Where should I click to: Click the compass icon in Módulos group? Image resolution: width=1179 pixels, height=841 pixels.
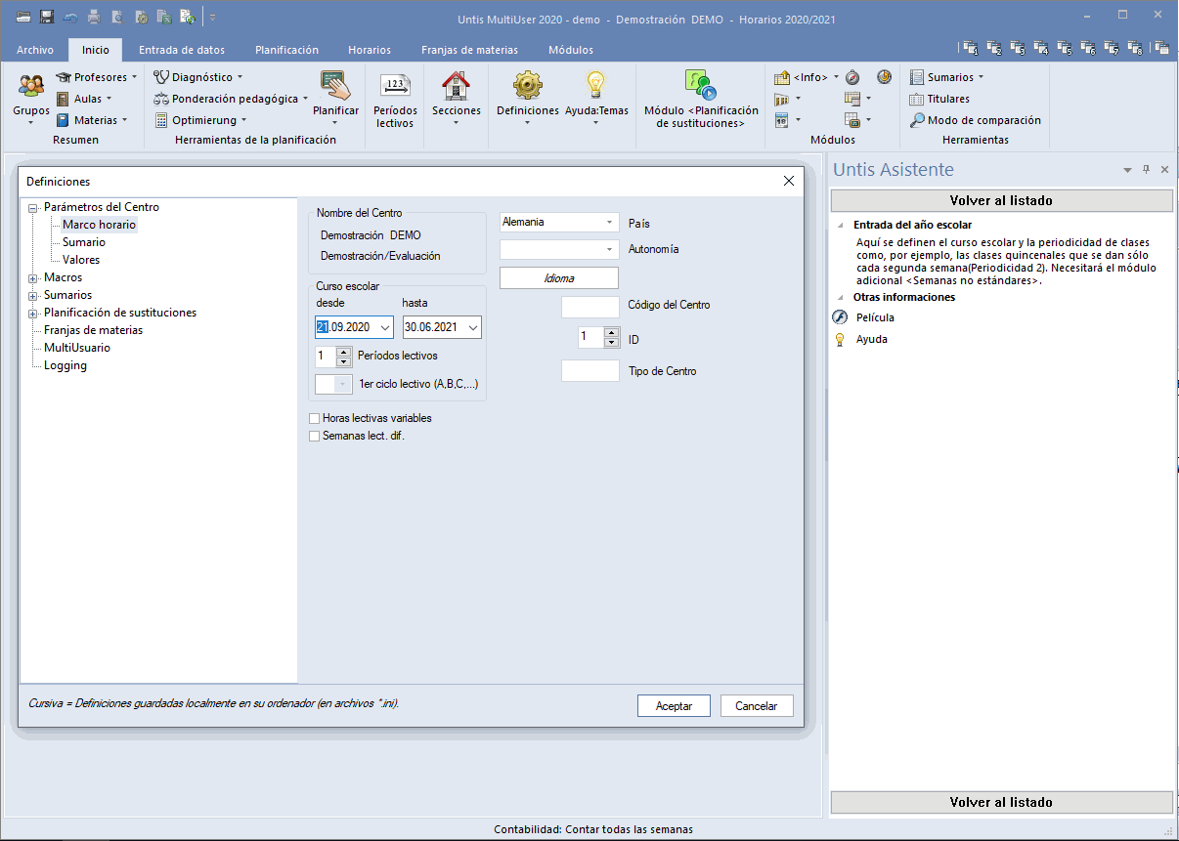pyautogui.click(x=852, y=77)
